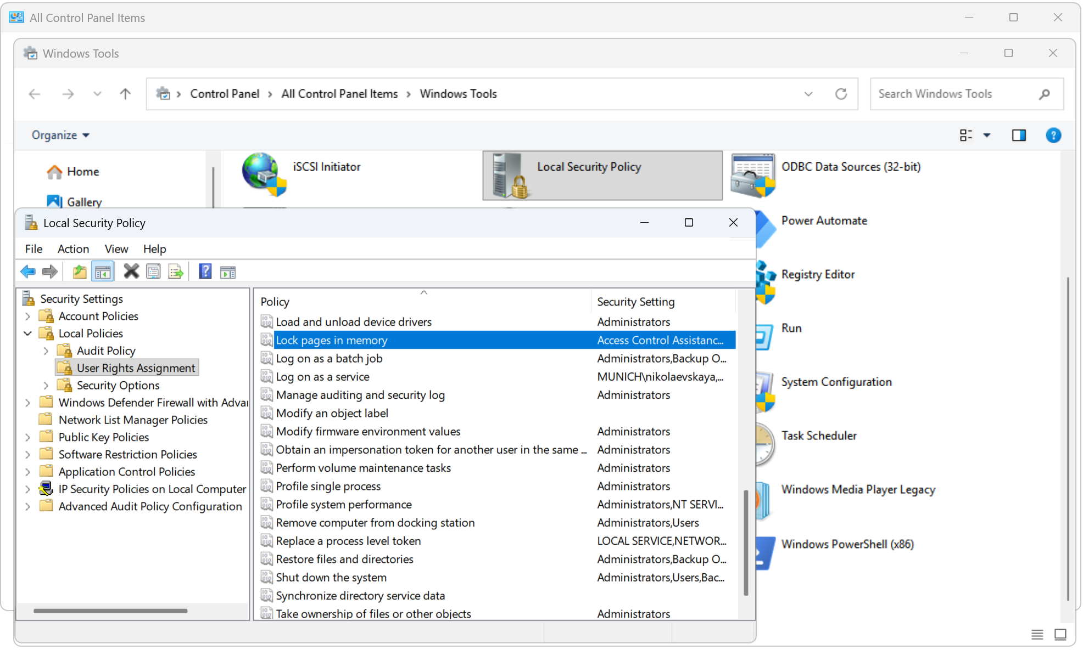Toggle the Show/Hide Action Pane toolbar button
The height and width of the screenshot is (650, 1083).
click(227, 272)
